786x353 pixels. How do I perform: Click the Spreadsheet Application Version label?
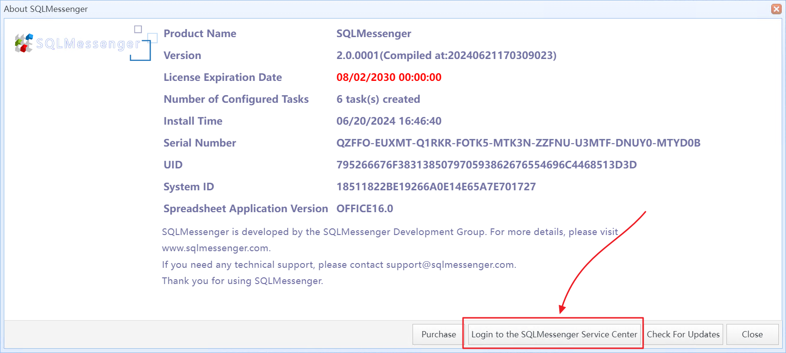246,208
